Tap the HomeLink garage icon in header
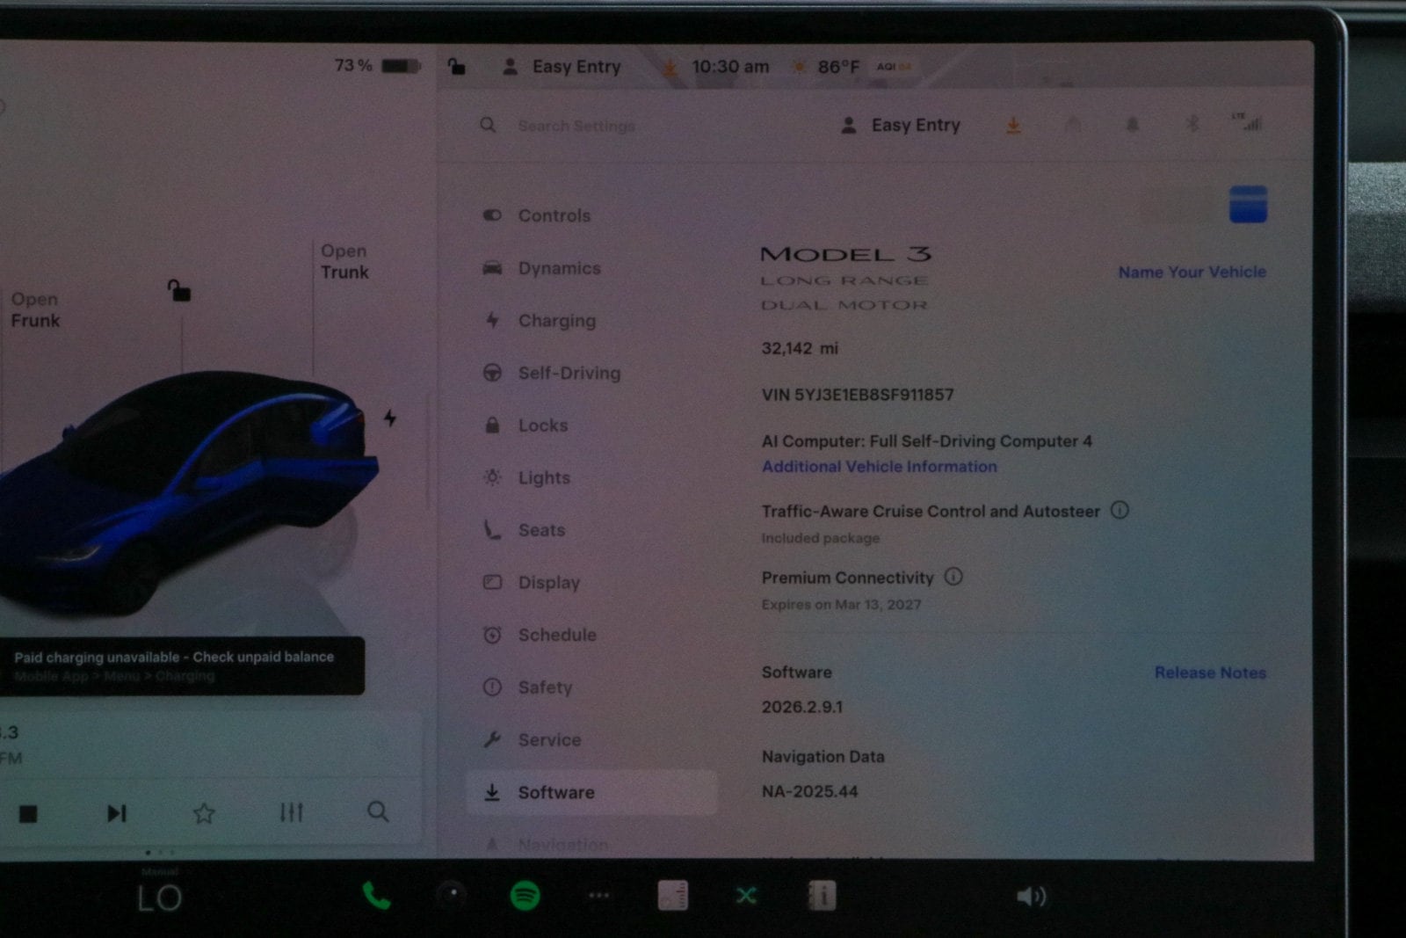The height and width of the screenshot is (938, 1406). pos(1073,125)
